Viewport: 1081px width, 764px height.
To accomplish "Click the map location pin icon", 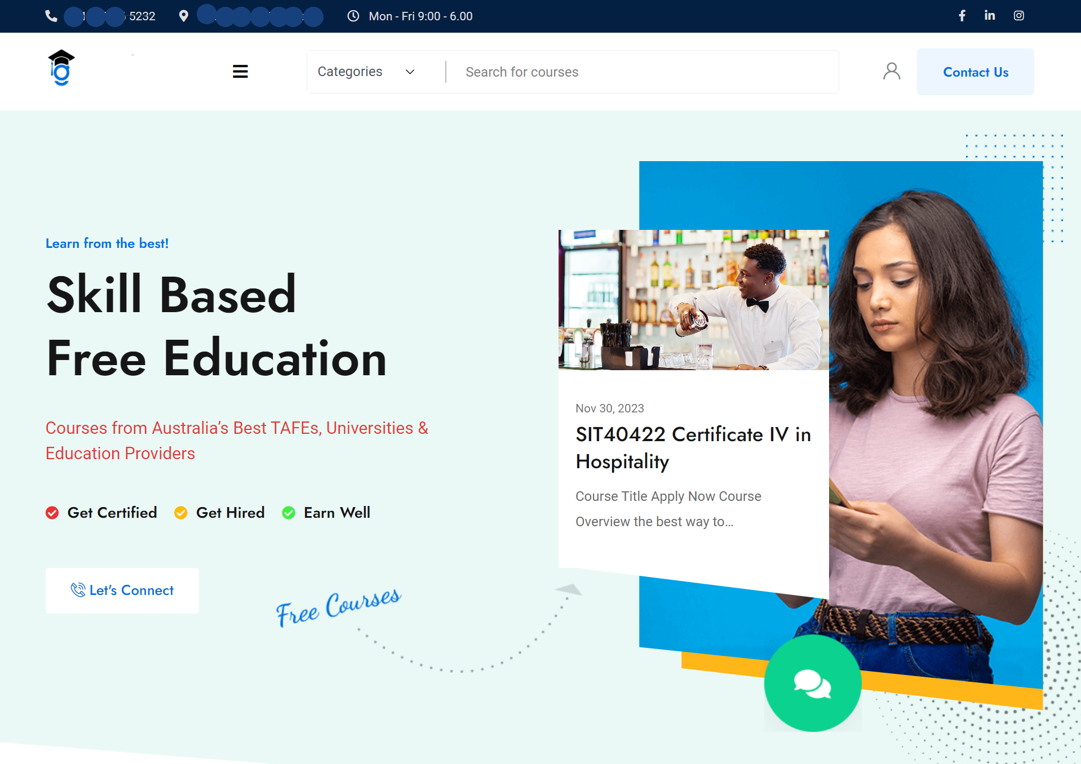I will click(183, 16).
